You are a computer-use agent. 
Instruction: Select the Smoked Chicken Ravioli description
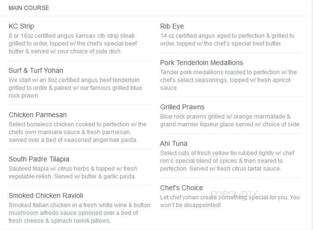(x=79, y=213)
